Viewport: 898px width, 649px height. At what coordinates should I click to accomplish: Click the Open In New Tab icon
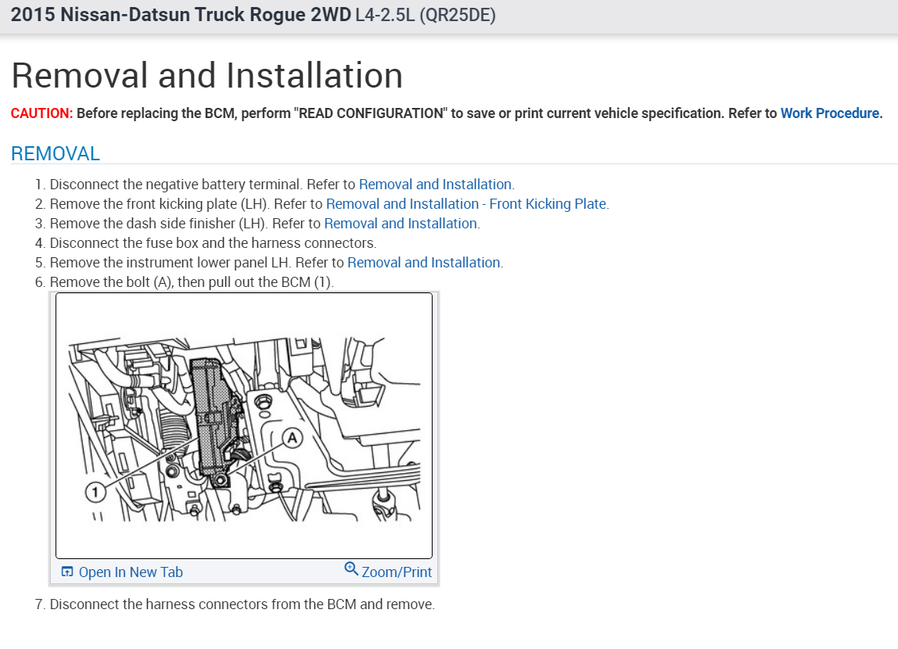click(x=67, y=572)
